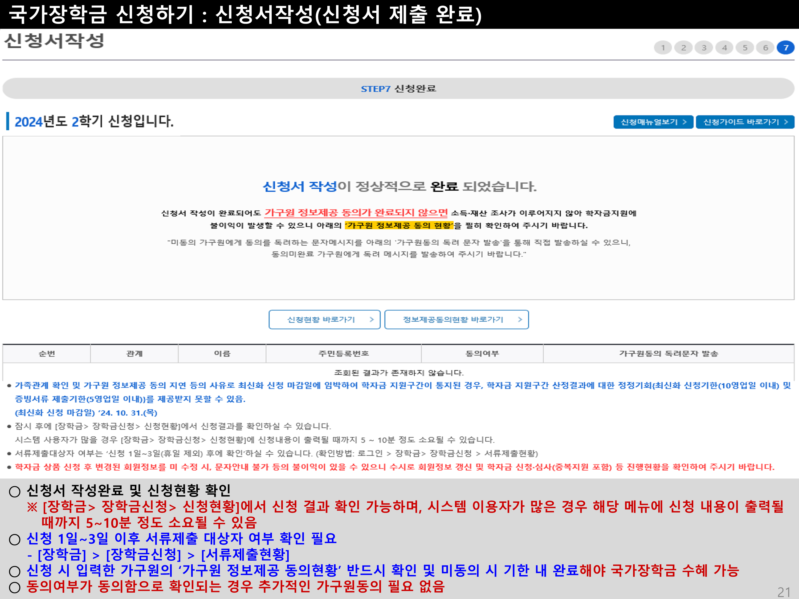Go to 정보제공동의현황 바로가기
The image size is (799, 599).
(x=456, y=319)
